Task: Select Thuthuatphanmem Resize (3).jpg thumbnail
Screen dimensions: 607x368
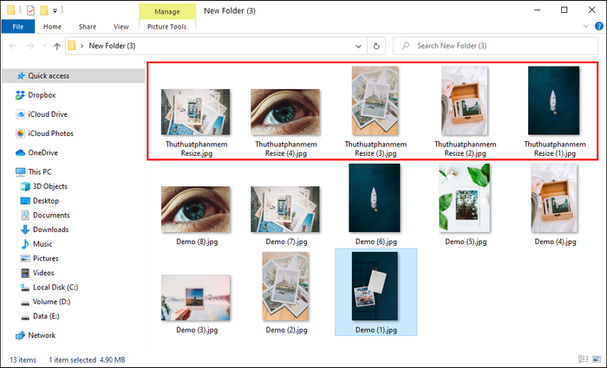Action: pos(375,100)
